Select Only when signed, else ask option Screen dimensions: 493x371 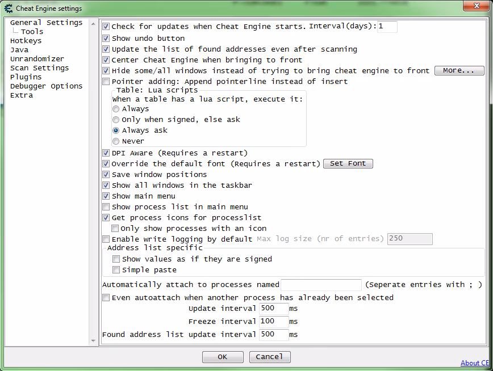coord(116,120)
